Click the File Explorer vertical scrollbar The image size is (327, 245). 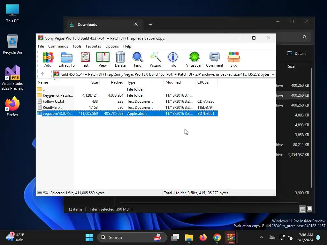312,128
